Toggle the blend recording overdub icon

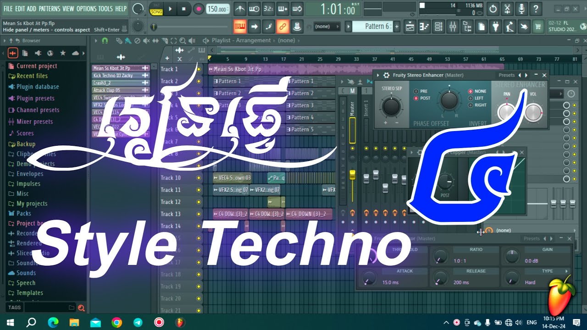click(x=282, y=9)
